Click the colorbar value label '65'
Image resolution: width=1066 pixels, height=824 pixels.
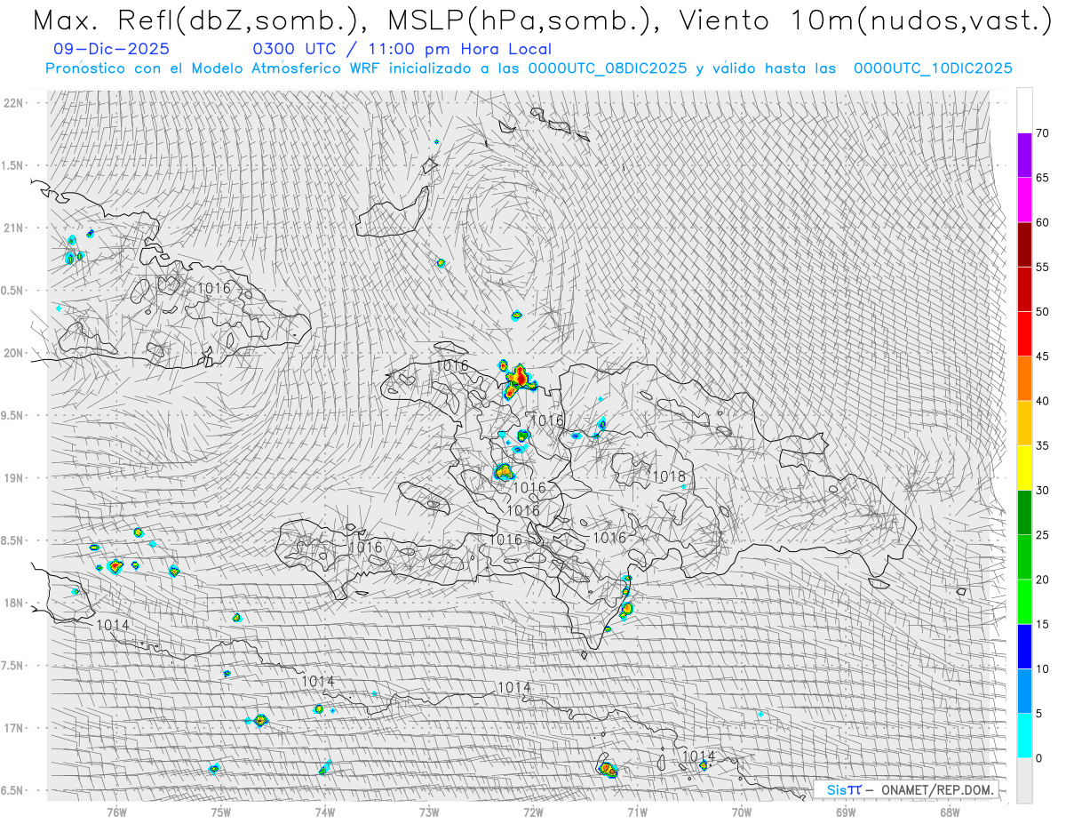click(1042, 178)
